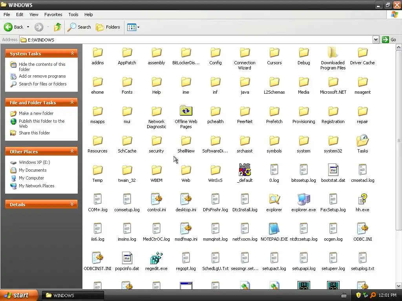The width and height of the screenshot is (402, 301).
Task: Open the View menu
Action: pyautogui.click(x=34, y=15)
